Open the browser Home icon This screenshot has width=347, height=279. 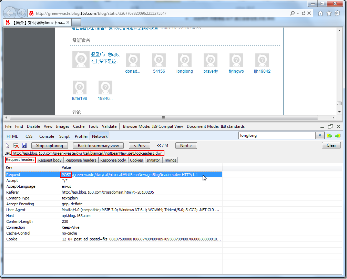click(320, 13)
